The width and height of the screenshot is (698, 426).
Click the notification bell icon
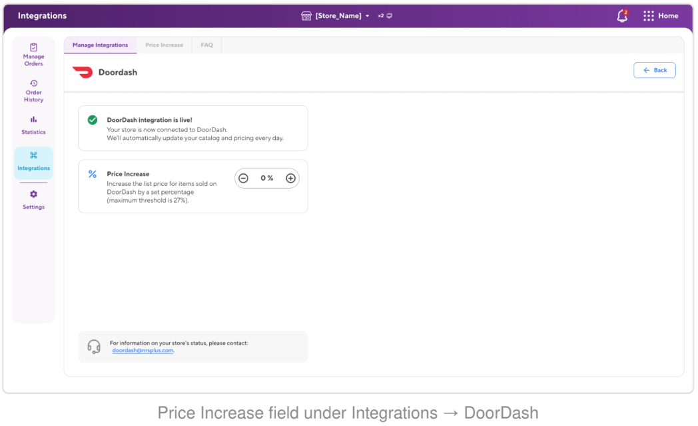click(x=622, y=16)
